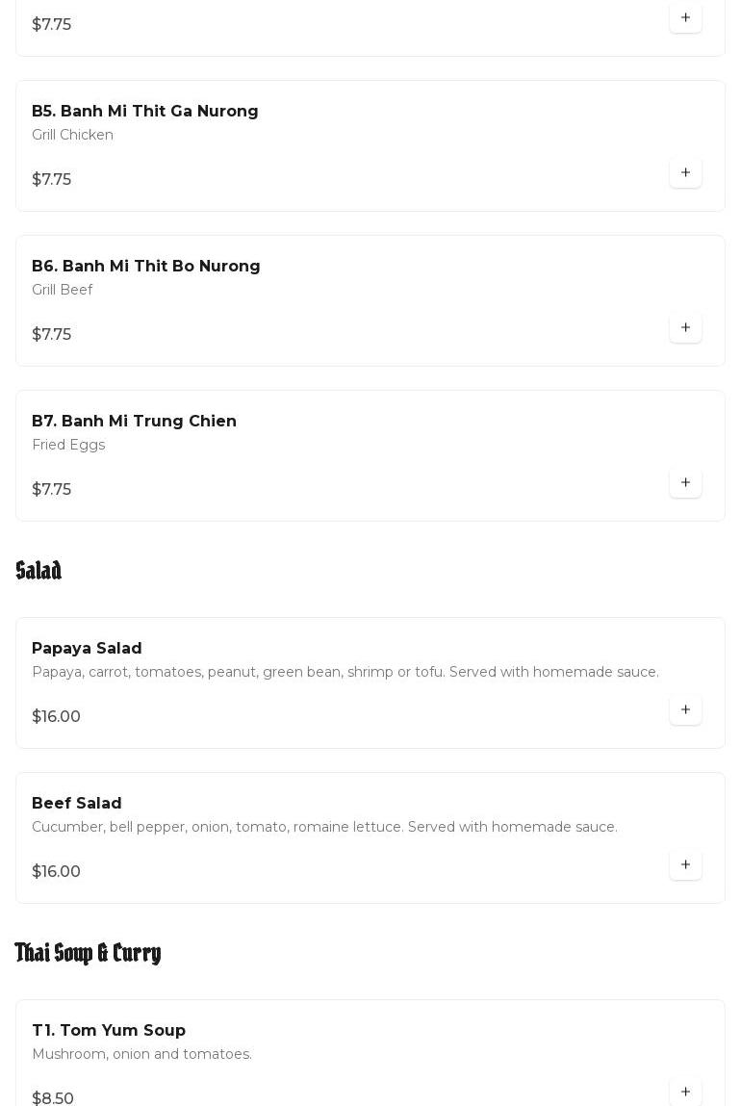
Task: Click the $16.00 price under Papaya Salad
Action: coord(56,717)
